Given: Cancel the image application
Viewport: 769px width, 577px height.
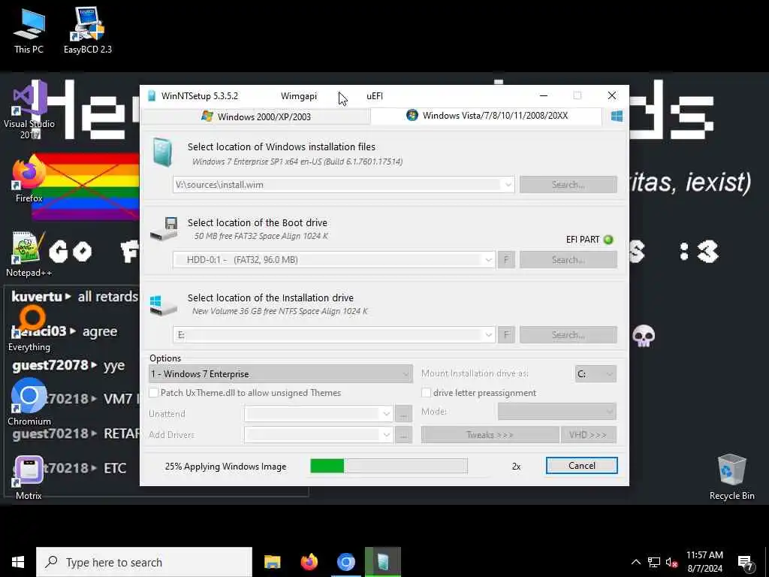Looking at the screenshot, I should point(582,466).
